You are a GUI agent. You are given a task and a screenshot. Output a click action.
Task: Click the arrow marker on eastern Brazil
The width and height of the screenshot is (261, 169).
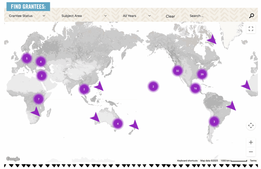pyautogui.click(x=232, y=106)
